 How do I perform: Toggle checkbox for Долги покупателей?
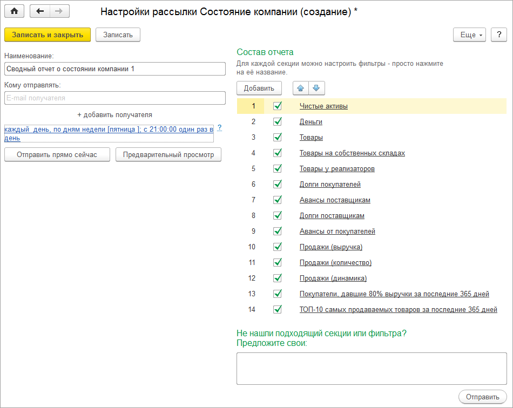tap(278, 185)
